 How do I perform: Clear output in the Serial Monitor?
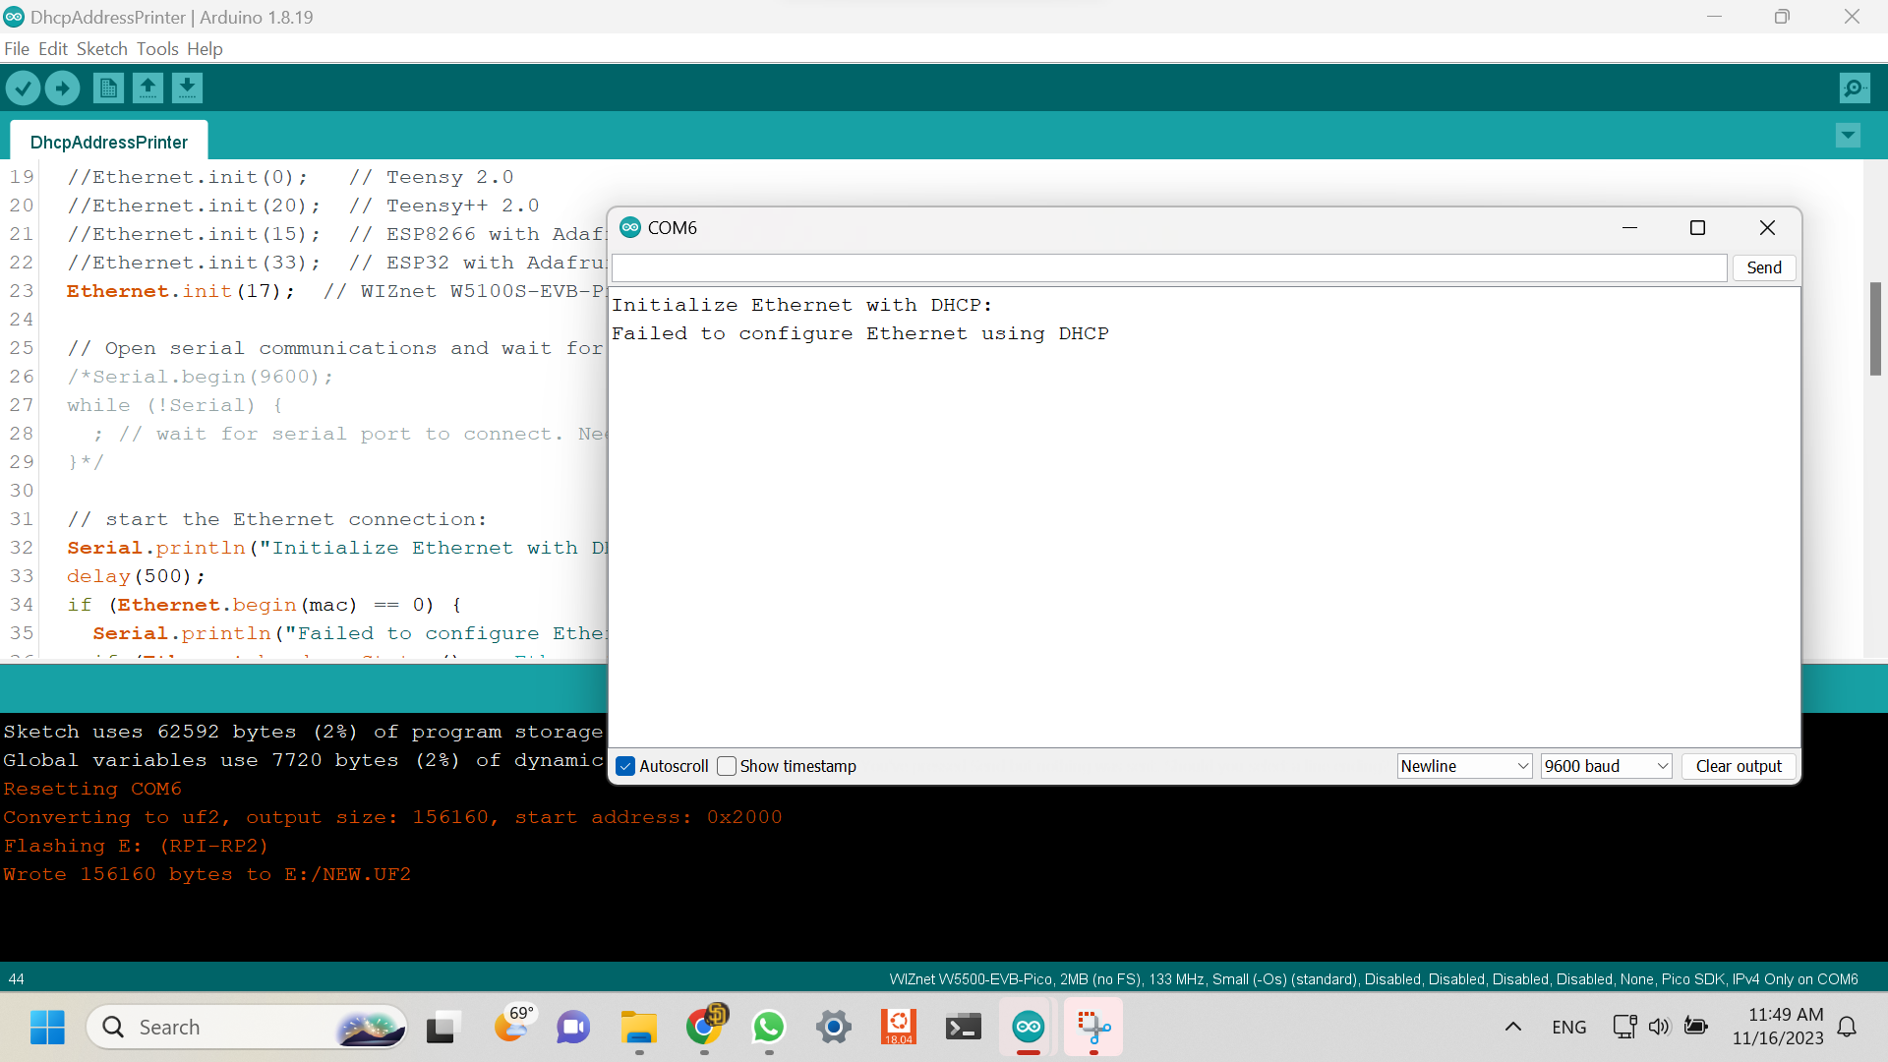pyautogui.click(x=1739, y=766)
